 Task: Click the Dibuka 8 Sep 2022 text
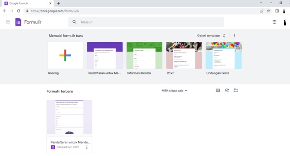point(68,147)
